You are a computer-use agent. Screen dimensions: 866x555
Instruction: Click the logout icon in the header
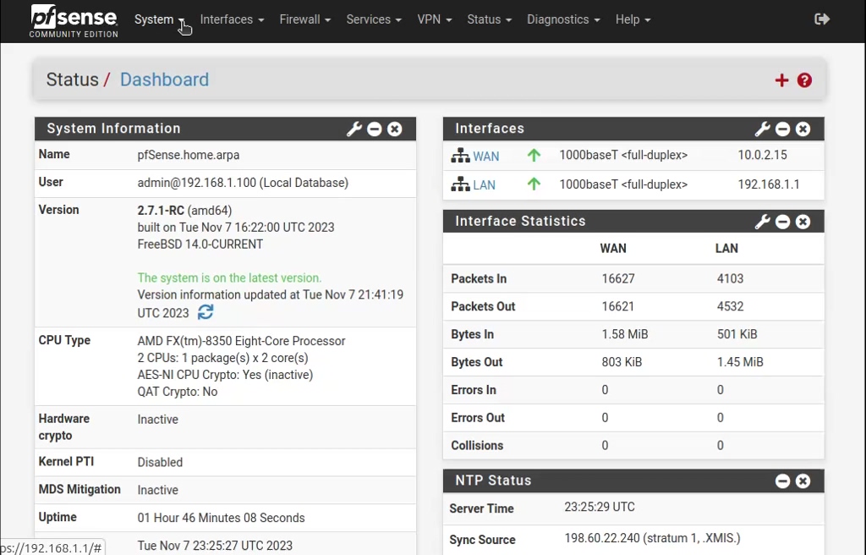[x=821, y=19]
